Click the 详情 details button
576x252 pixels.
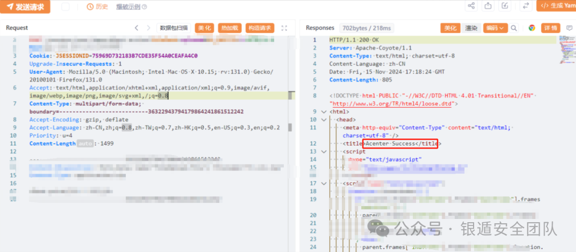[550, 28]
